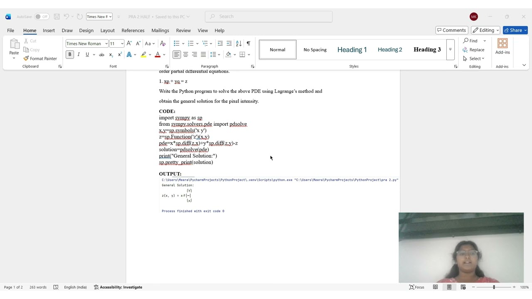The height and width of the screenshot is (299, 532).
Task: Toggle Focus mode in status bar
Action: pos(417,287)
